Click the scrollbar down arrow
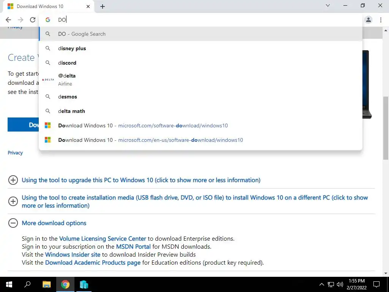 pyautogui.click(x=386, y=273)
